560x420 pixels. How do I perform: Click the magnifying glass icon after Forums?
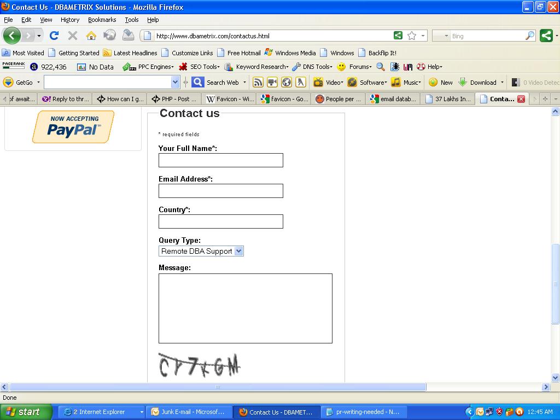point(381,67)
